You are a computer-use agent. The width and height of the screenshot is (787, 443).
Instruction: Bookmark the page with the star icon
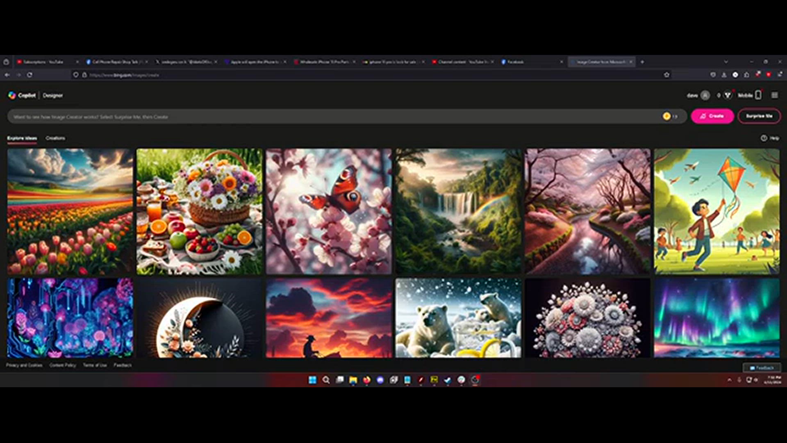pyautogui.click(x=667, y=75)
